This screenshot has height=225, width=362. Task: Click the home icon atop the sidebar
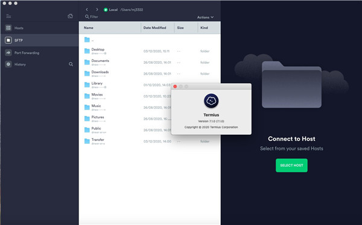70,16
